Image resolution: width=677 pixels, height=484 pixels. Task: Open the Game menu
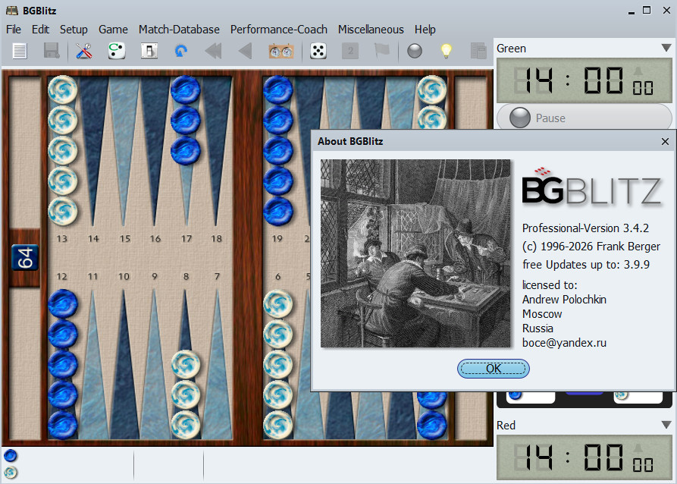tap(113, 30)
